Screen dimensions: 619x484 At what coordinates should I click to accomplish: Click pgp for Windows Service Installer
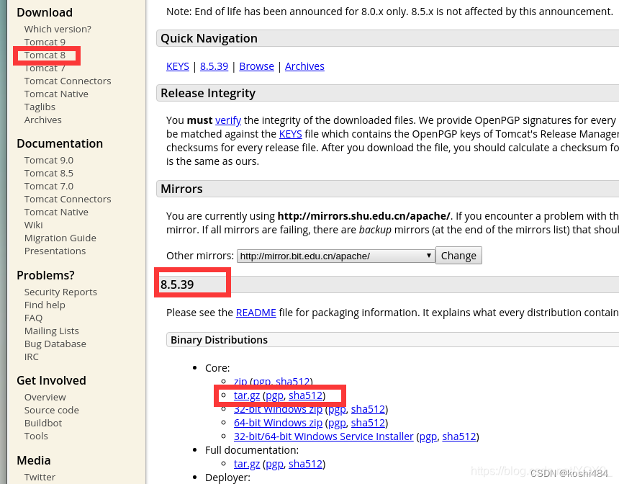point(428,436)
